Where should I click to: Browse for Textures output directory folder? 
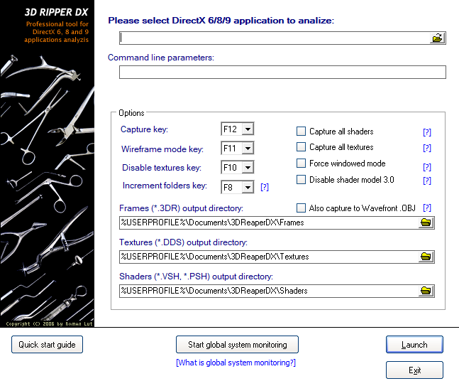426,257
